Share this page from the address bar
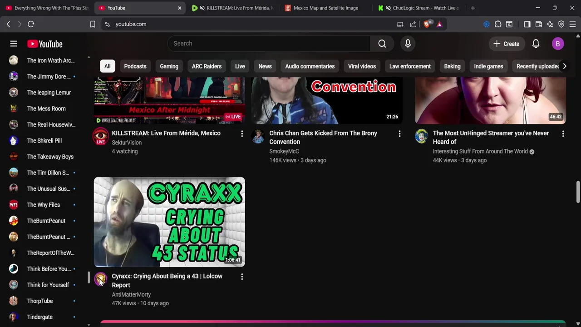581x327 pixels. 413,24
